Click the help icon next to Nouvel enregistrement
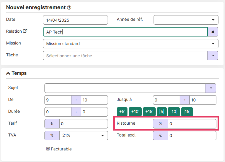This screenshot has height=162, width=225. click(x=69, y=8)
